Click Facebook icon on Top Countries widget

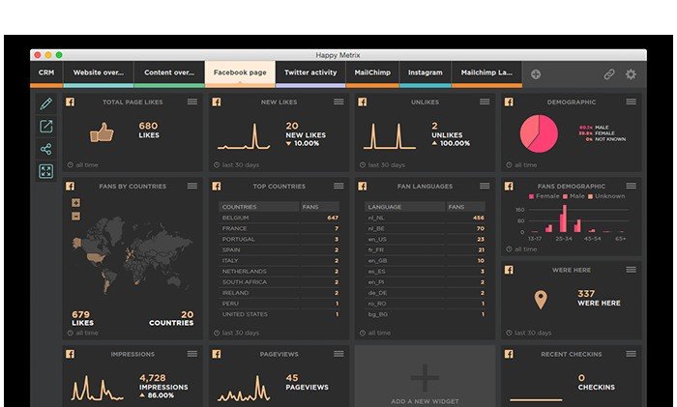point(217,186)
